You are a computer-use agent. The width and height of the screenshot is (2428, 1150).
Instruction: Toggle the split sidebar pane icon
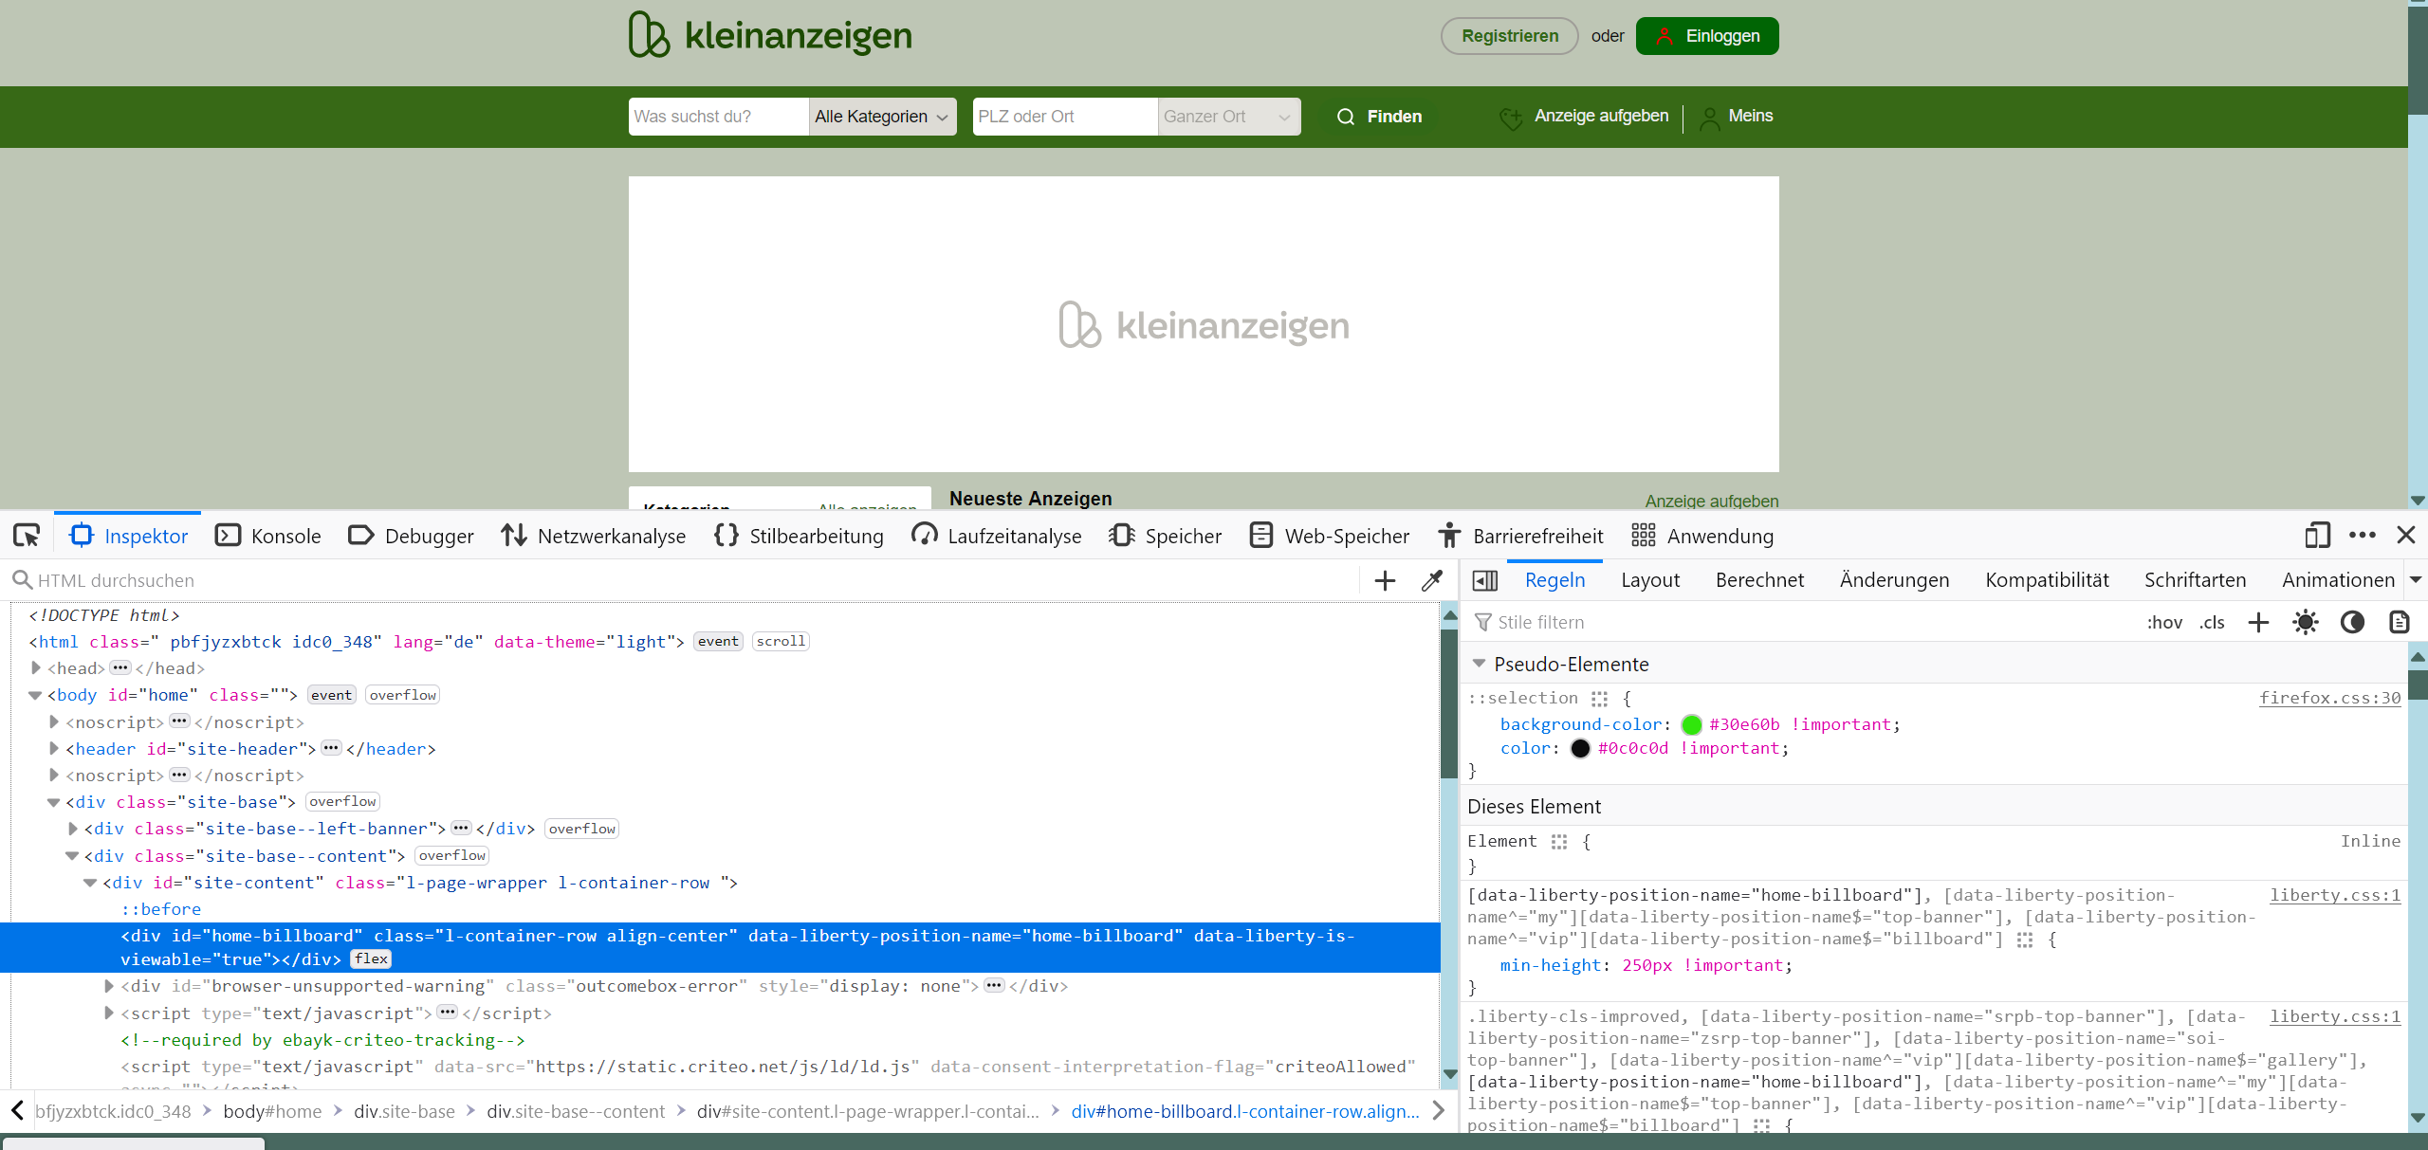click(1485, 580)
